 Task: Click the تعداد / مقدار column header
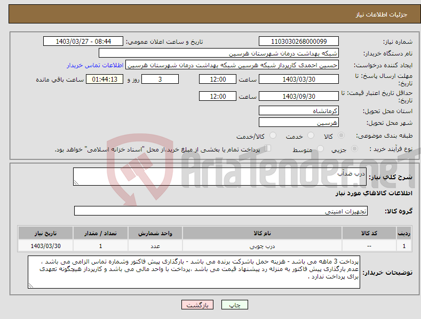100,233
